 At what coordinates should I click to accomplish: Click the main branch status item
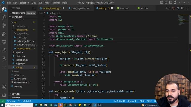(x=11, y=101)
